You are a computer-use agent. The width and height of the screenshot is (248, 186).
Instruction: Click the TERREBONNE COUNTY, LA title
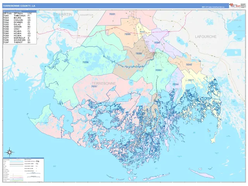tap(19, 6)
